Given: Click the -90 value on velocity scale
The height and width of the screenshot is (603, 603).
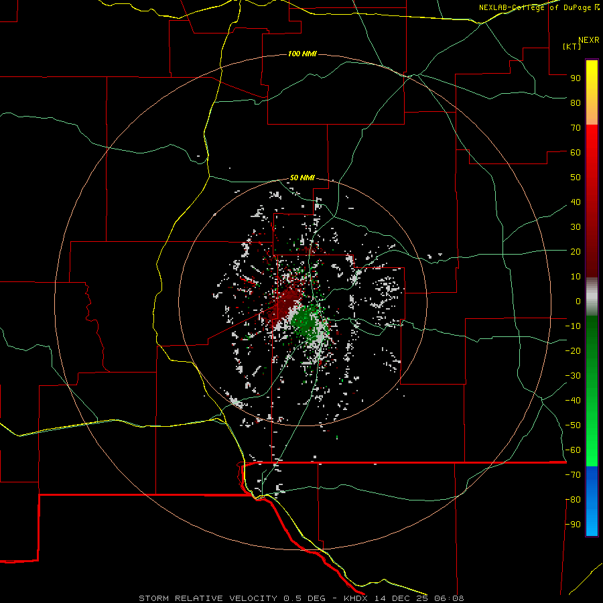Looking at the screenshot, I should point(573,525).
